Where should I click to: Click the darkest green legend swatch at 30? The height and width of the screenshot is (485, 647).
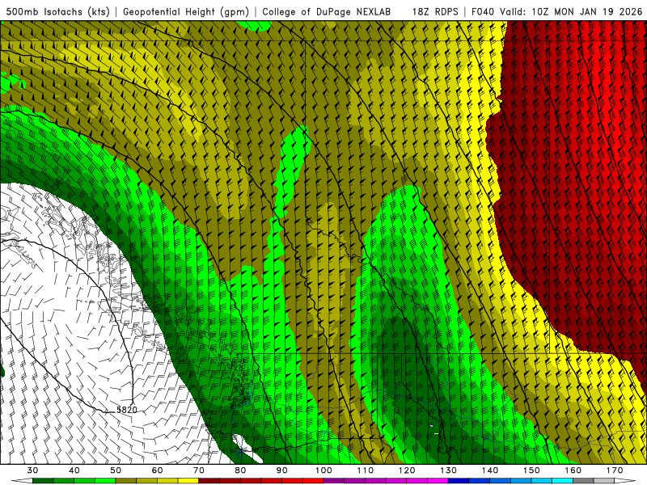tap(43, 481)
